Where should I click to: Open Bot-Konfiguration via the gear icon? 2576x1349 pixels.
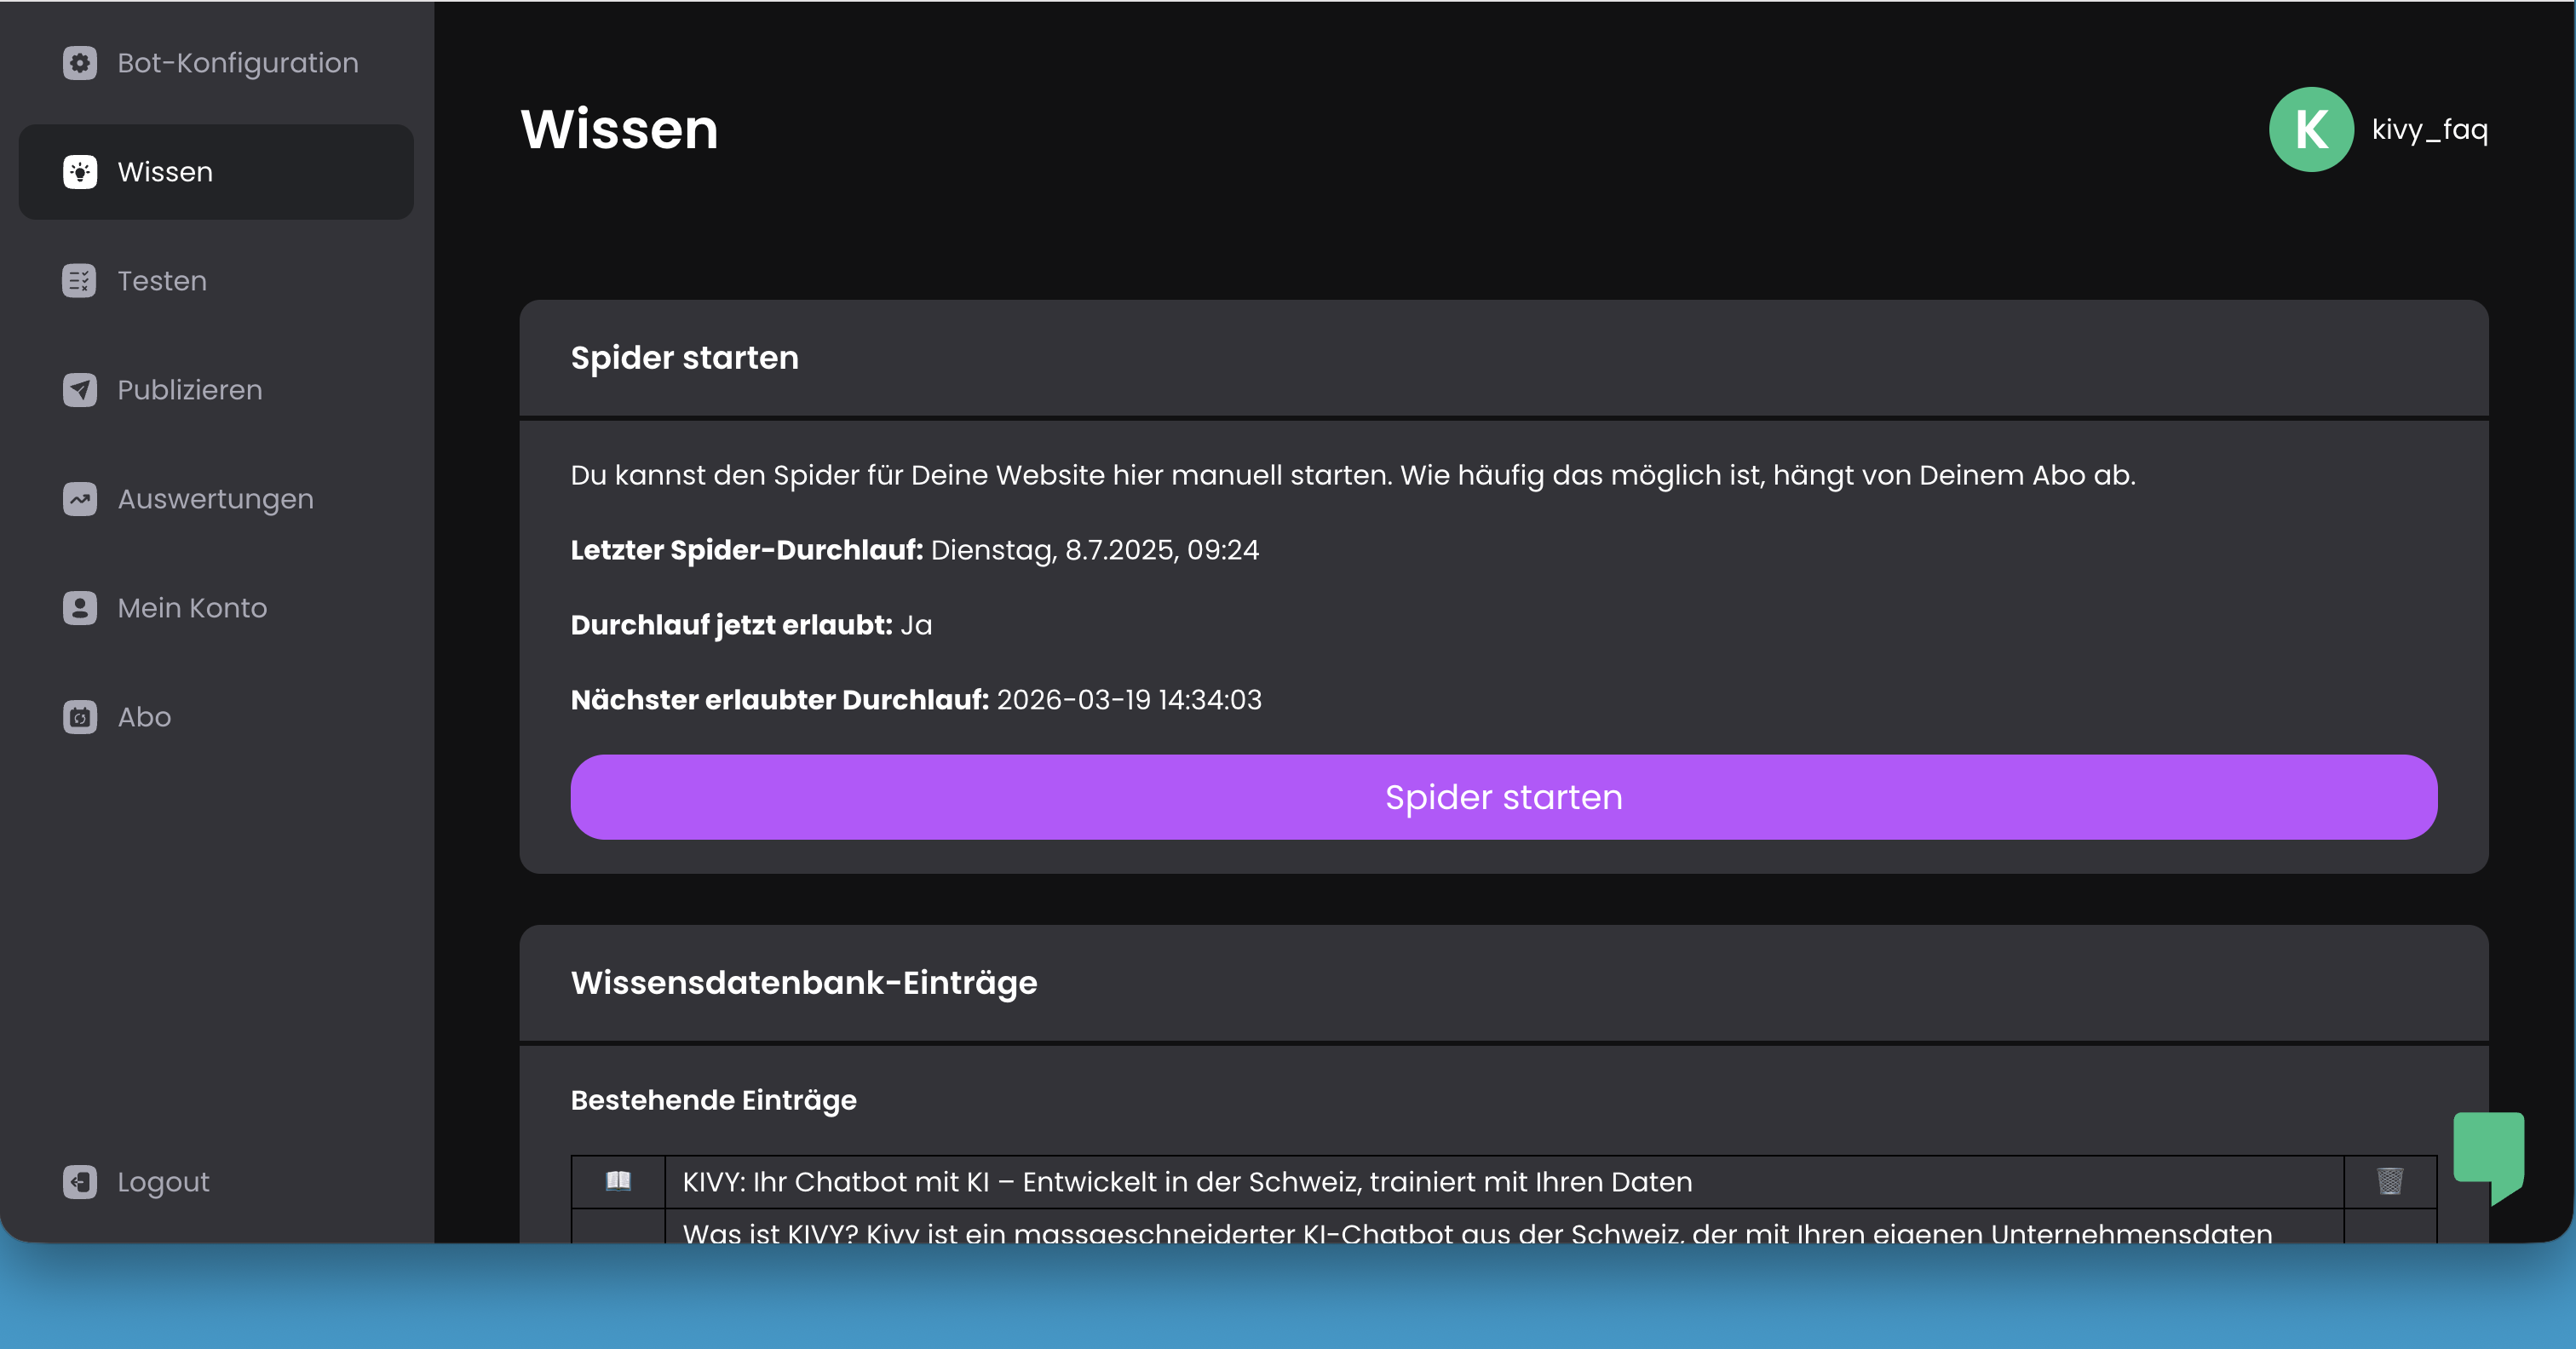coord(79,62)
